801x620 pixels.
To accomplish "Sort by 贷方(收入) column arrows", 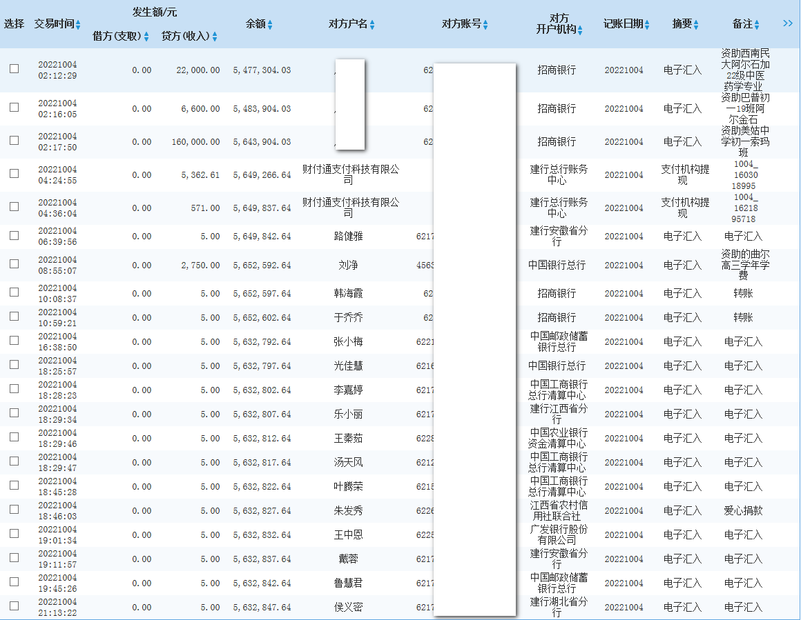I will [215, 37].
